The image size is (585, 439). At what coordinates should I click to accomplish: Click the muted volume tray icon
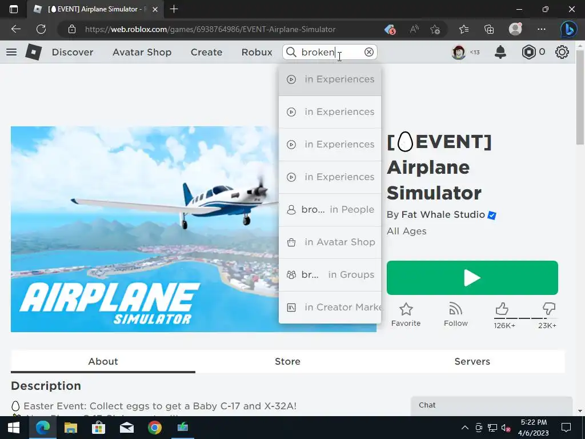(506, 428)
